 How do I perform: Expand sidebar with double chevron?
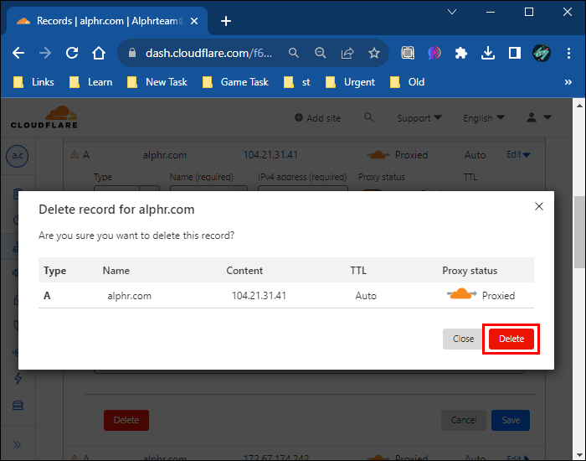[17, 444]
